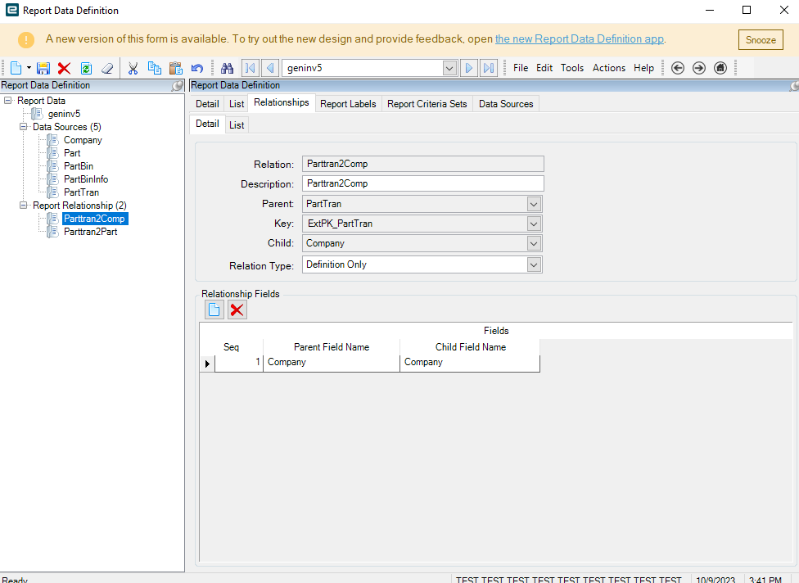The width and height of the screenshot is (799, 583).
Task: Switch to the Report Criteria Sets tab
Action: [427, 104]
